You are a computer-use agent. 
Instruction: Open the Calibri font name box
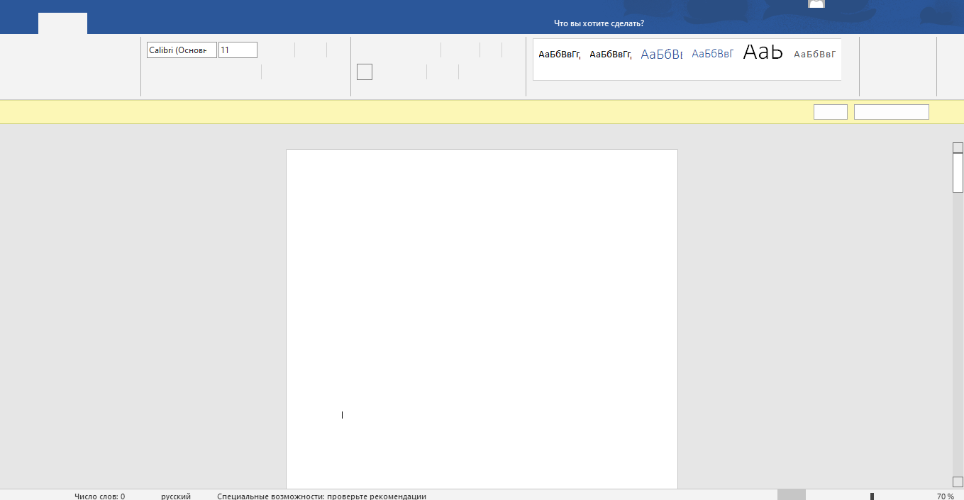pos(182,50)
